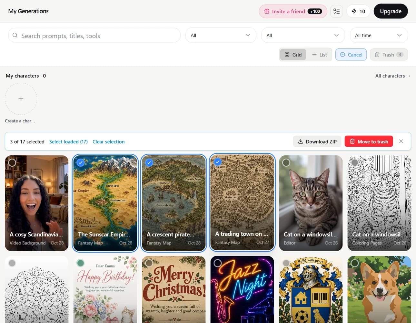Viewport: 416px width, 323px height.
Task: Switch to List view
Action: [319, 55]
